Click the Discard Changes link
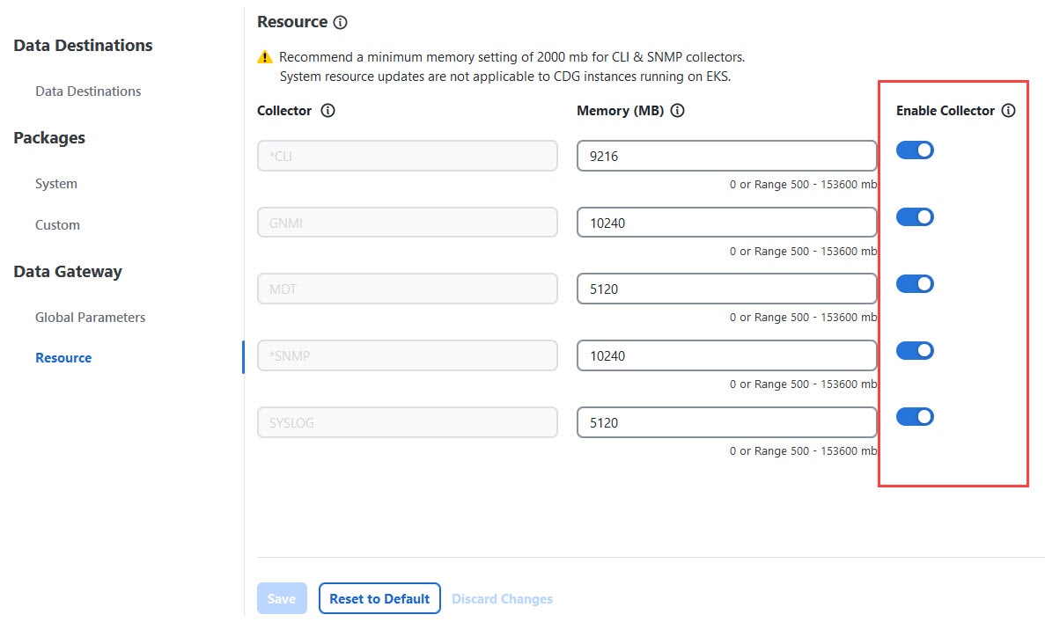This screenshot has width=1045, height=644. coord(502,599)
